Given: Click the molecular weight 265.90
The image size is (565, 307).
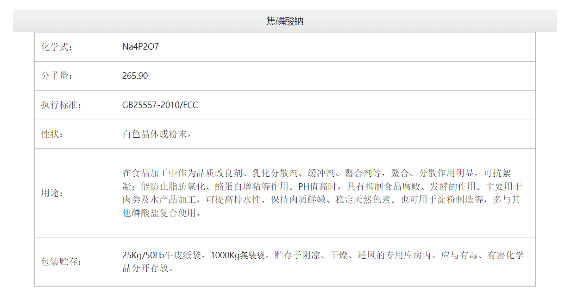Looking at the screenshot, I should pos(135,76).
